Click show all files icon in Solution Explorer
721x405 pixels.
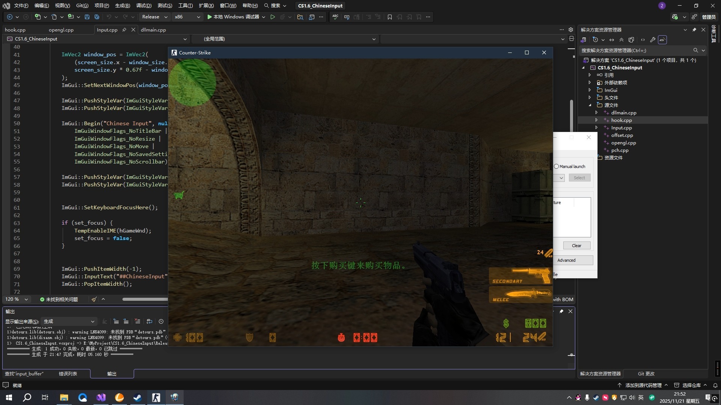631,40
